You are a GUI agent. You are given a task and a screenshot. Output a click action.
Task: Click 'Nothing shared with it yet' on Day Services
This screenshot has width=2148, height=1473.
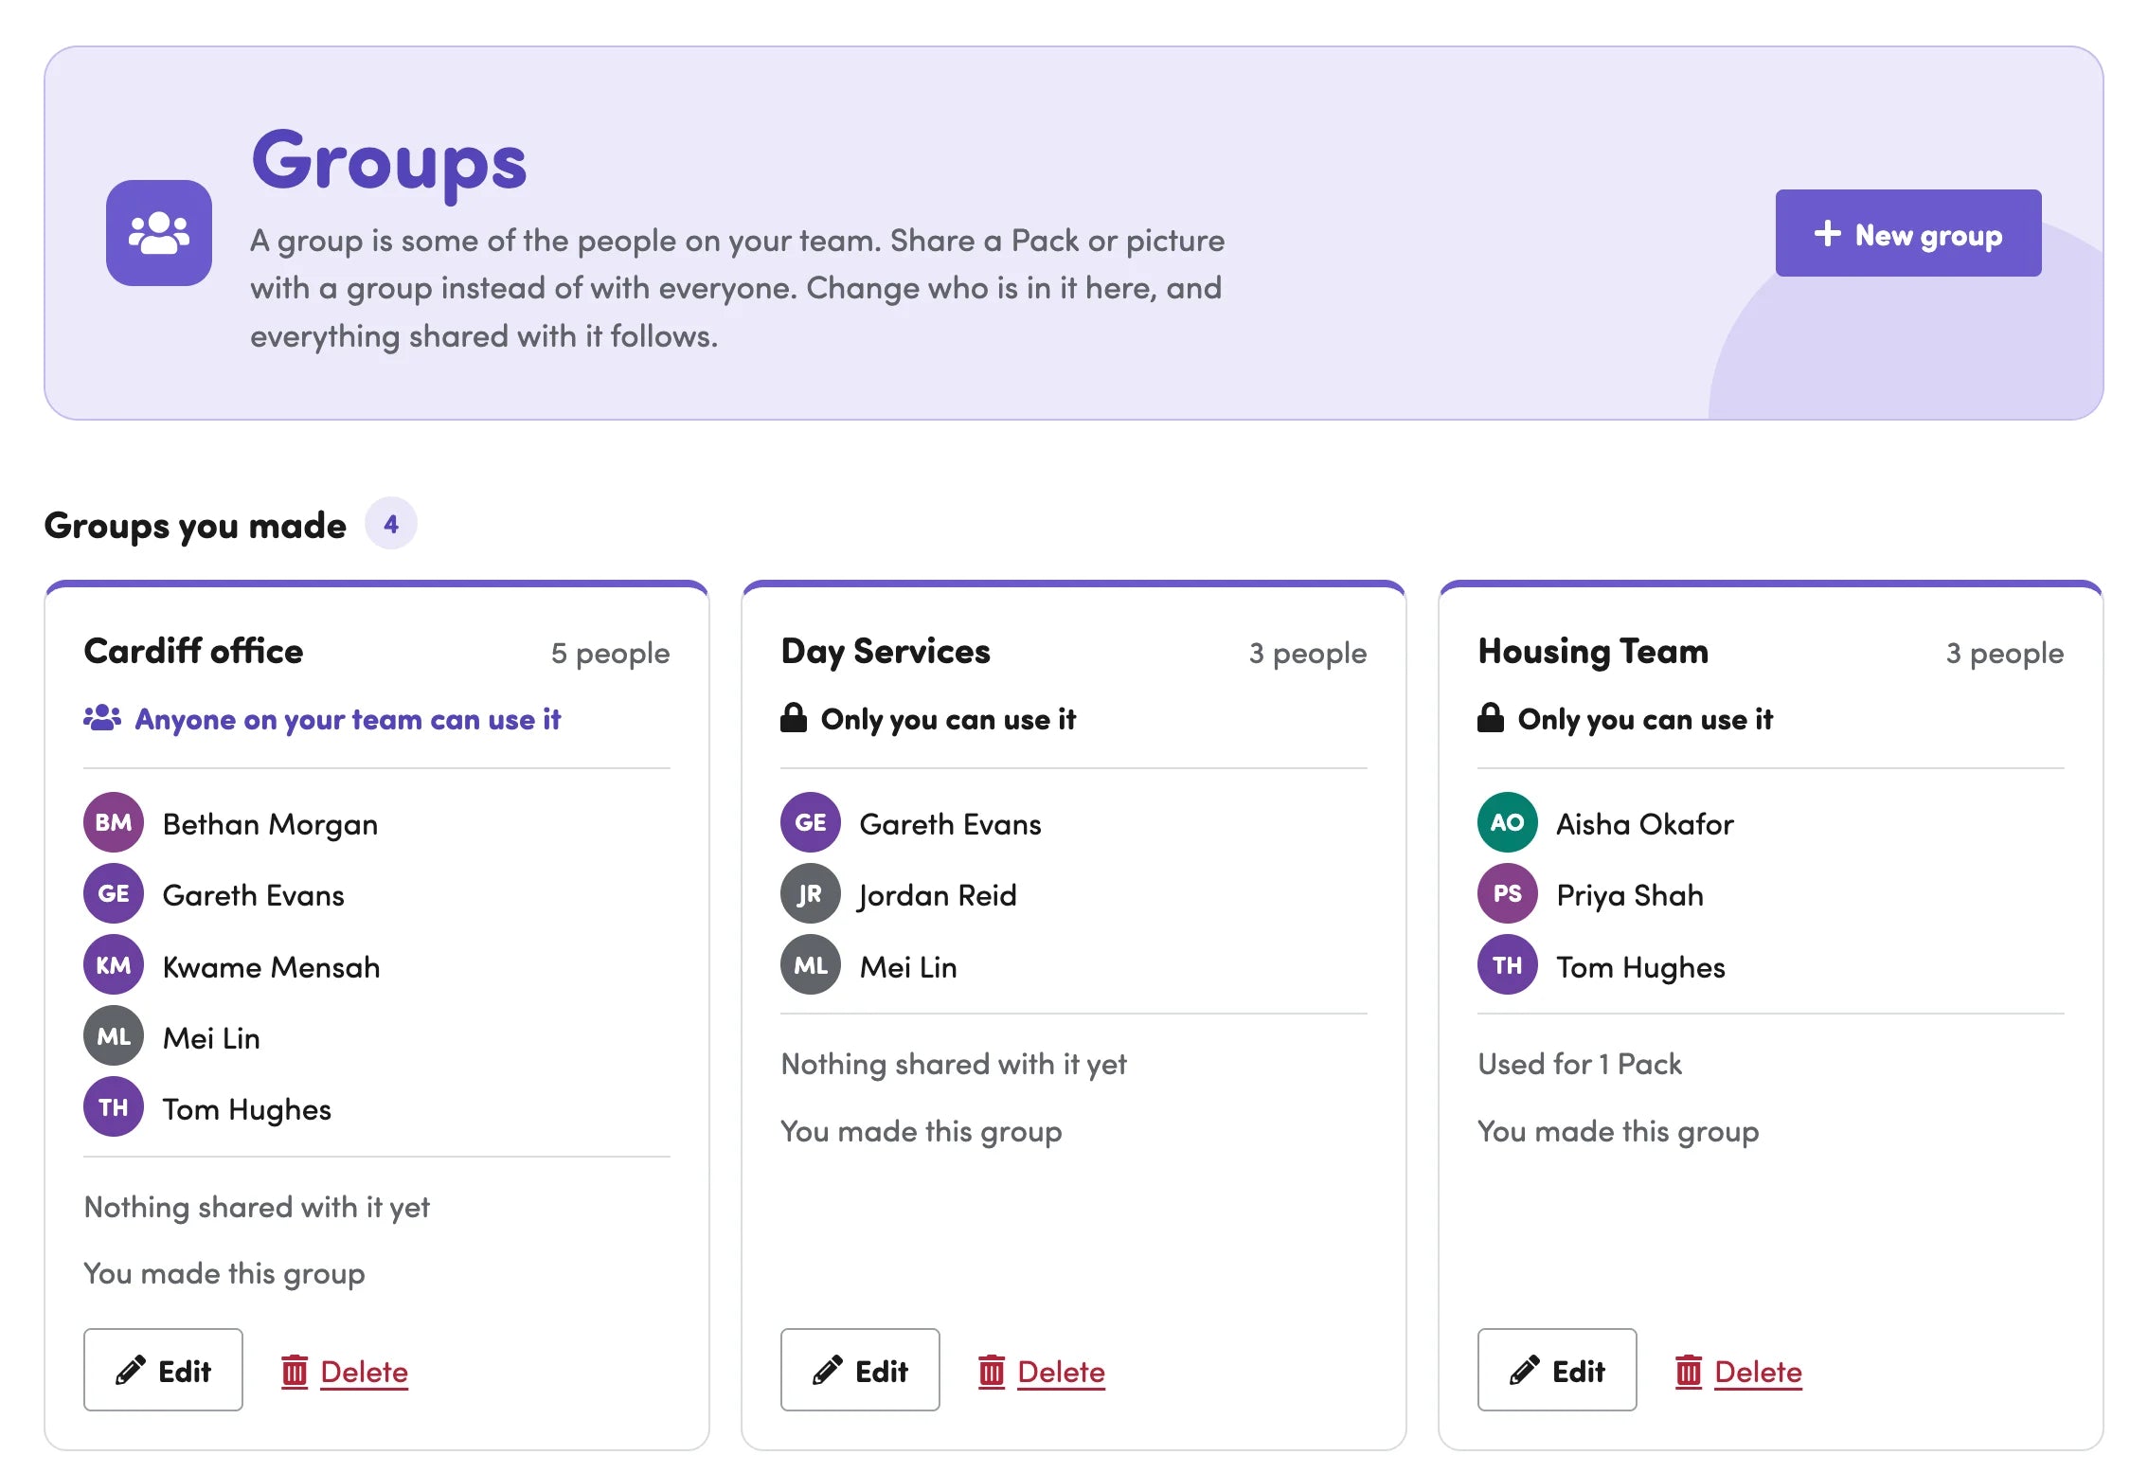pos(954,1065)
